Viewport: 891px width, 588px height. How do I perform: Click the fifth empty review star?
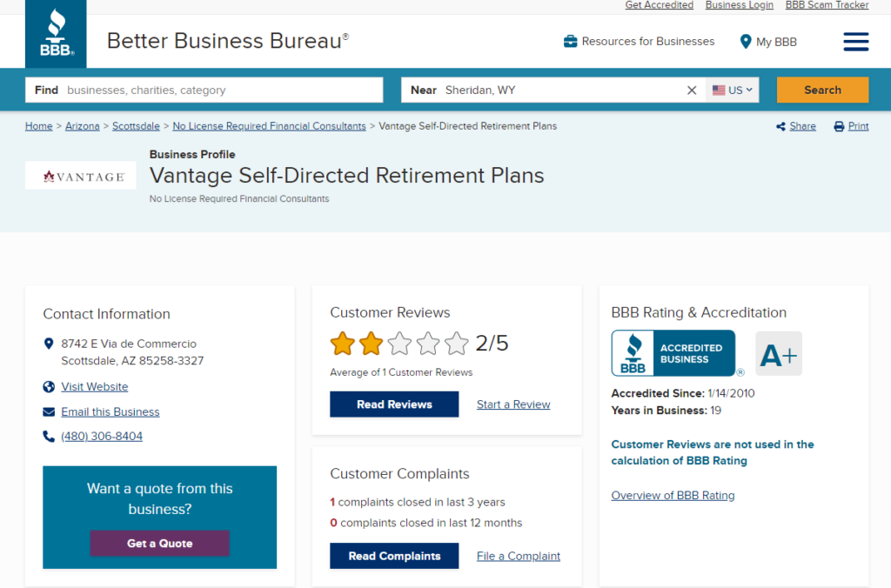(x=456, y=343)
